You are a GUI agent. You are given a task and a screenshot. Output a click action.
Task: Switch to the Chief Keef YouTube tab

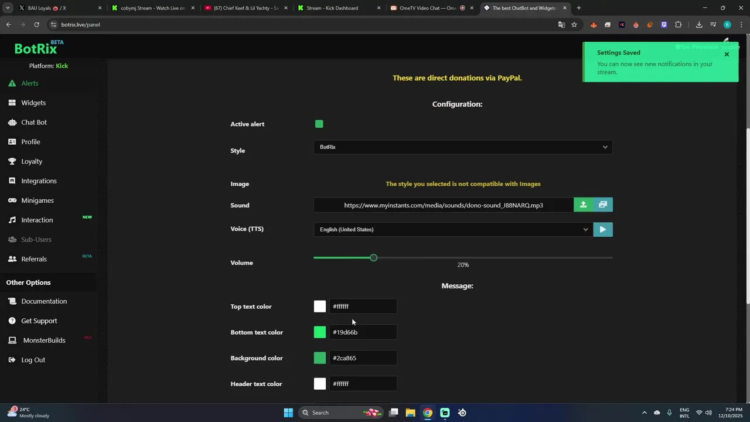click(x=246, y=8)
